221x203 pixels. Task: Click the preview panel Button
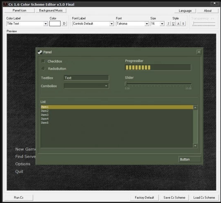point(189,159)
